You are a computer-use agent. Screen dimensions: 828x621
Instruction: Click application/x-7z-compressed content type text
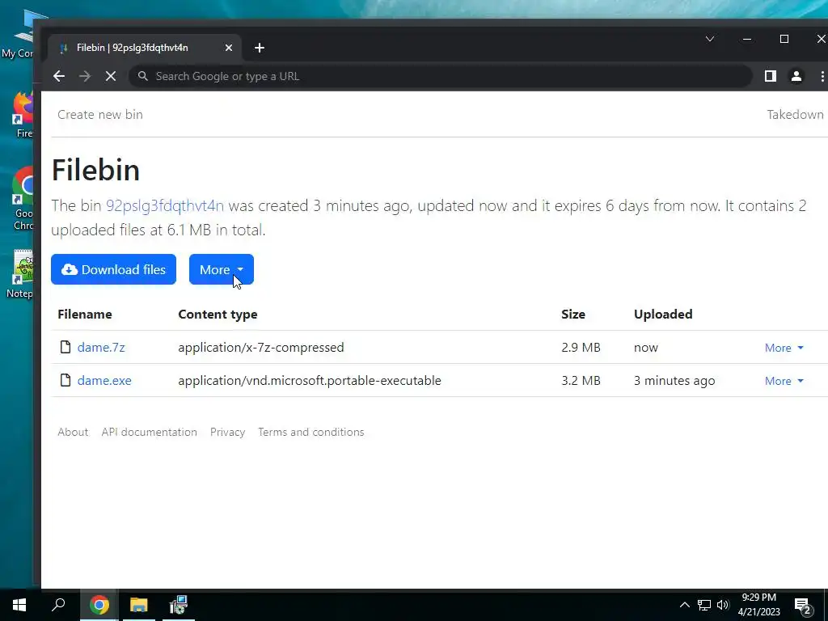261,348
